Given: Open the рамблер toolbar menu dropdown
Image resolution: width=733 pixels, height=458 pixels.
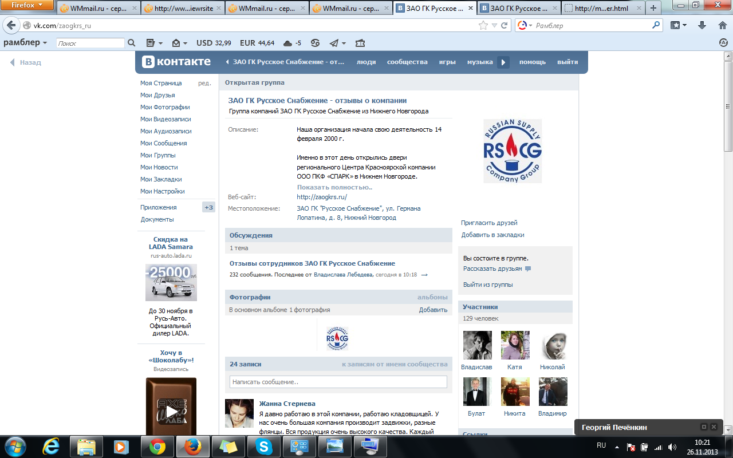Looking at the screenshot, I should 26,43.
